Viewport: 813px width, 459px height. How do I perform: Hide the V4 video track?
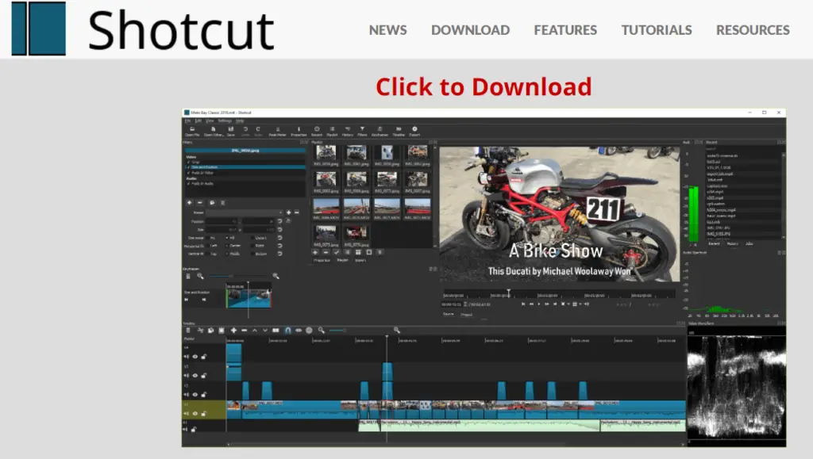click(195, 357)
